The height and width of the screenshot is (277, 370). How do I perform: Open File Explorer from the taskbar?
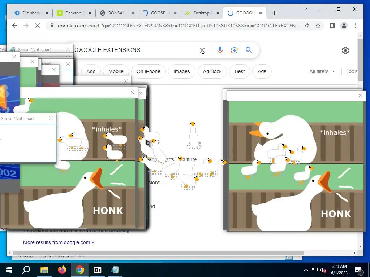pos(44,270)
